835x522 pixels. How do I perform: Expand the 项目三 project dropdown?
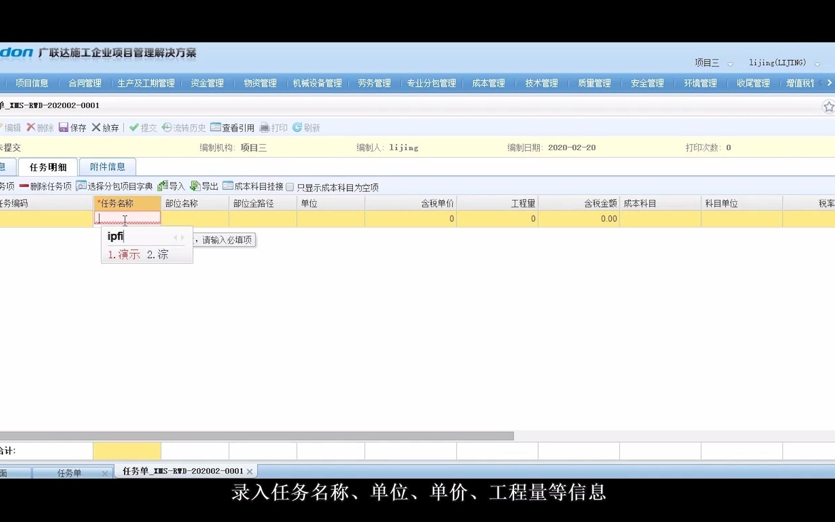[730, 64]
